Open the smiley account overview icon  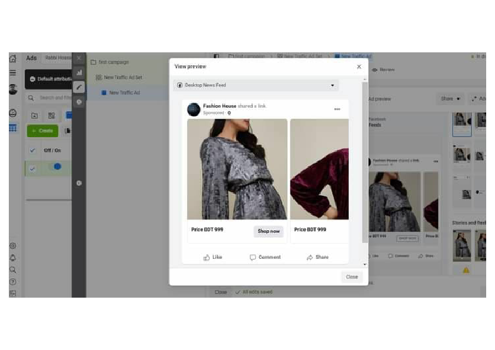click(13, 113)
